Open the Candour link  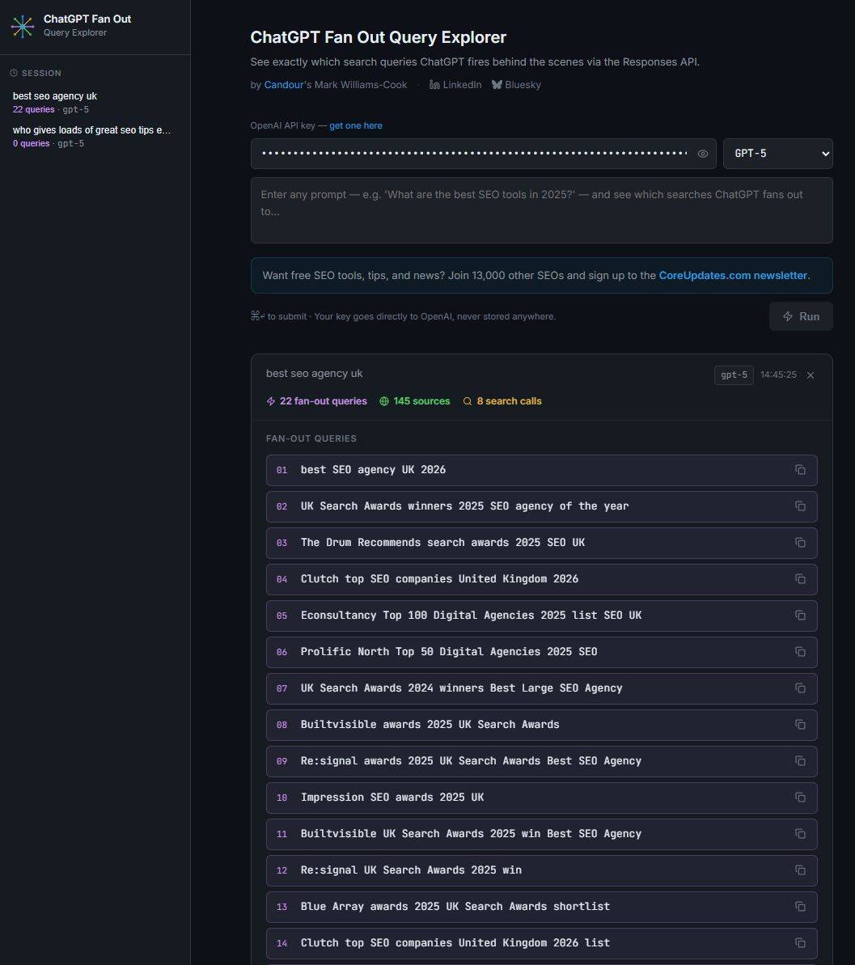tap(283, 85)
